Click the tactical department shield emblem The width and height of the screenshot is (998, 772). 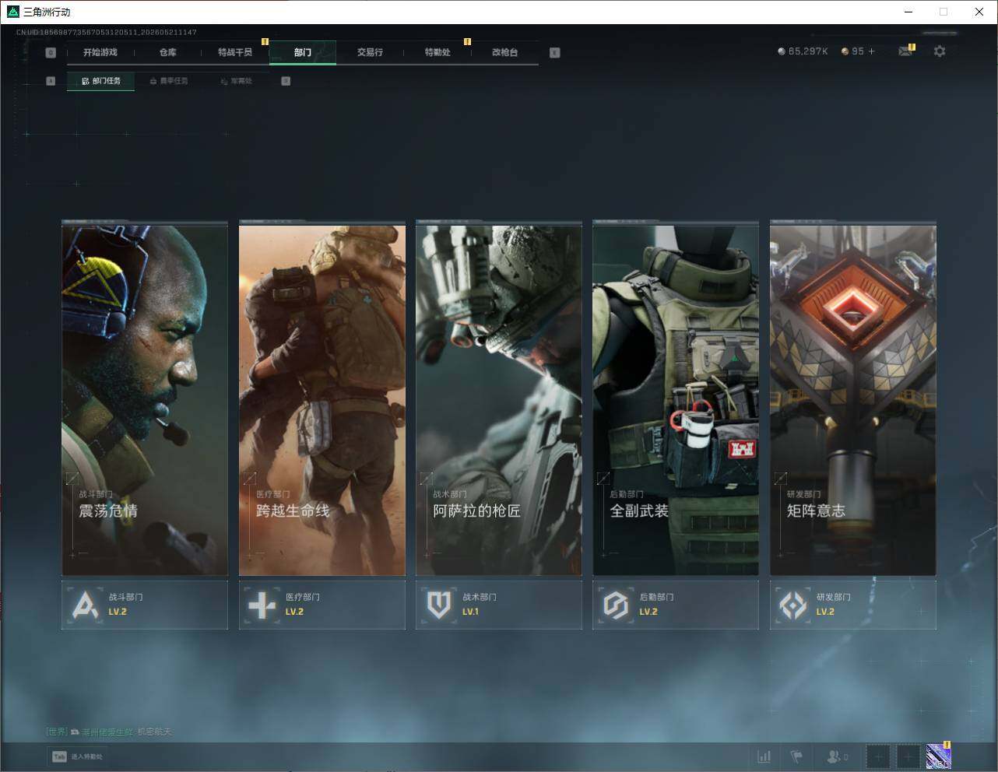(439, 605)
